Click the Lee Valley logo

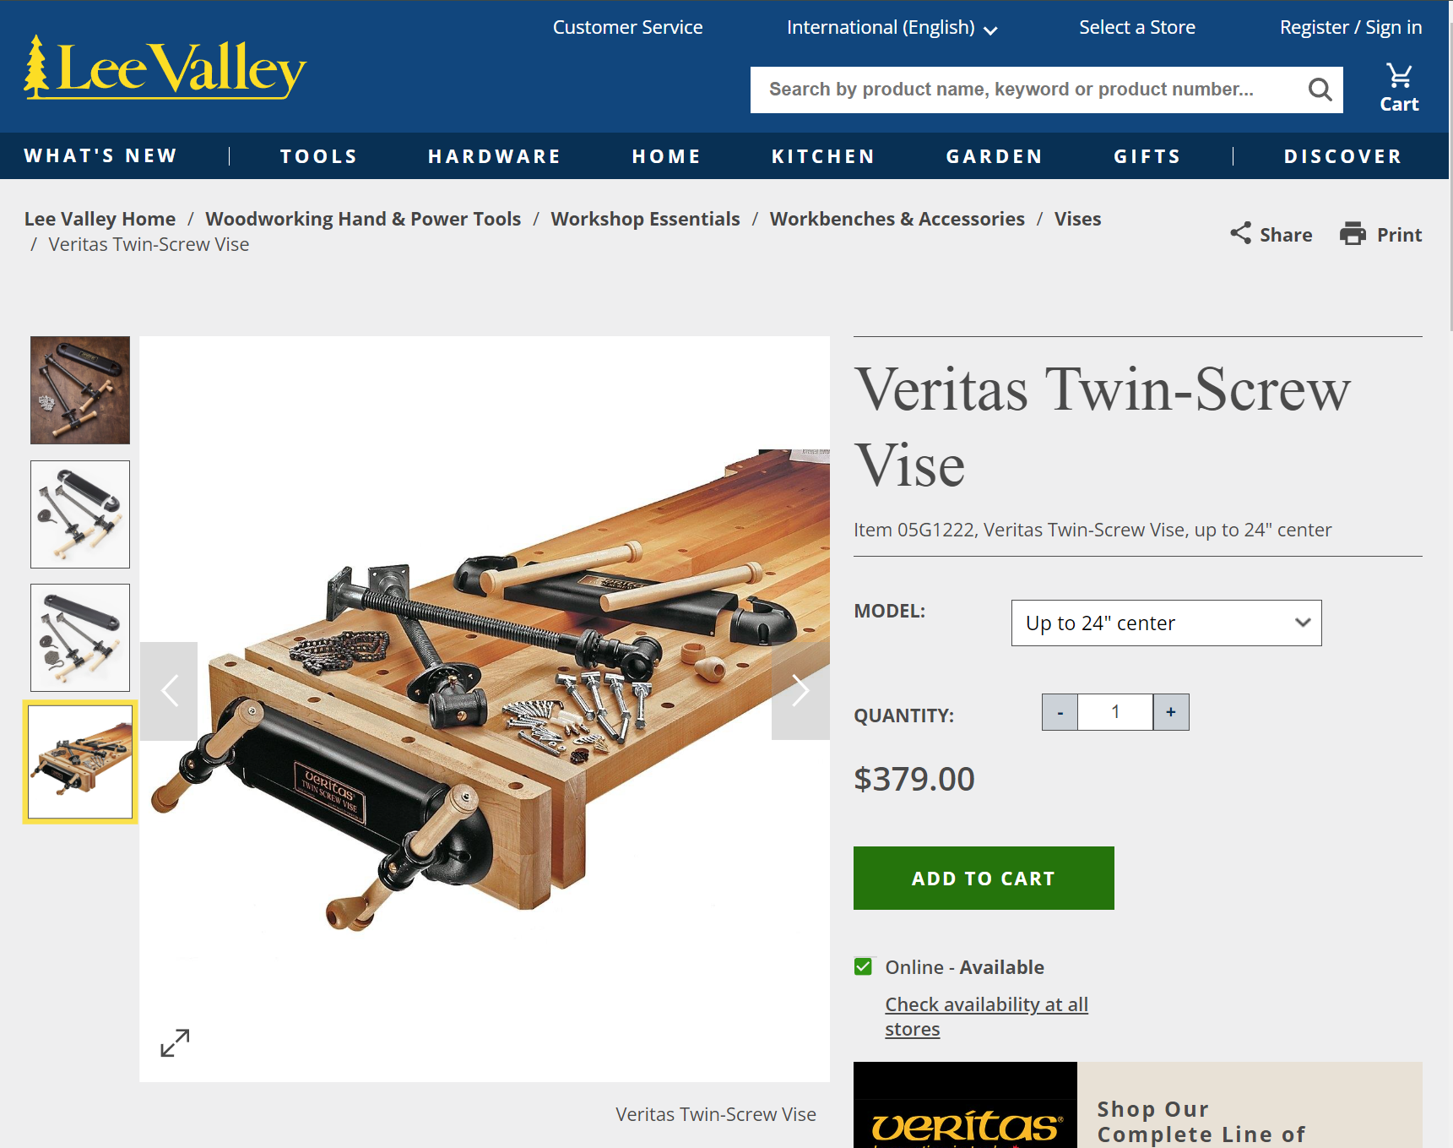(165, 68)
